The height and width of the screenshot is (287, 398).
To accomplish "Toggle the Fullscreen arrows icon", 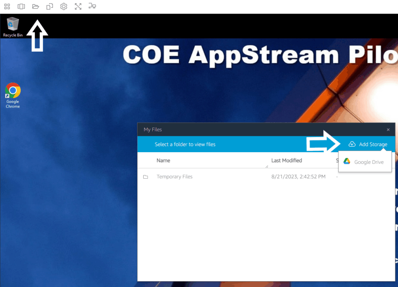I will coord(78,6).
